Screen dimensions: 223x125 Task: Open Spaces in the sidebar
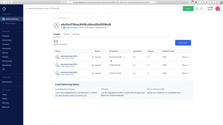(5, 52)
